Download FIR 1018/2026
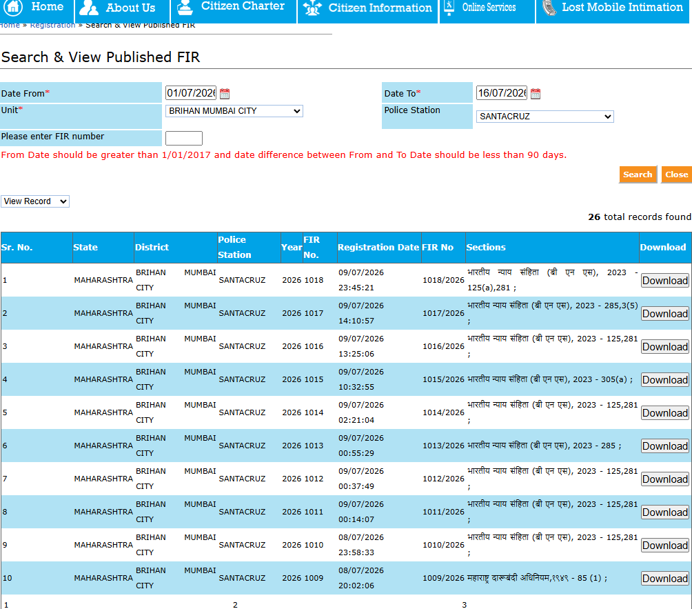Image resolution: width=692 pixels, height=609 pixels. [x=664, y=281]
